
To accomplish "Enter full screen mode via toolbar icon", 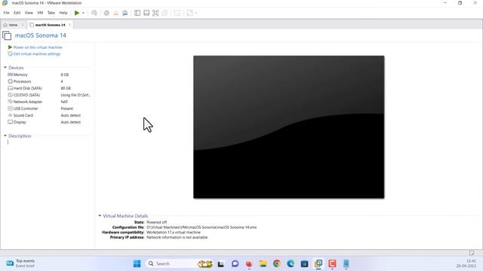I will 155,13.
